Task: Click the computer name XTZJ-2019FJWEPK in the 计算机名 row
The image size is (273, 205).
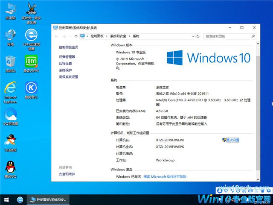Action: point(170,140)
